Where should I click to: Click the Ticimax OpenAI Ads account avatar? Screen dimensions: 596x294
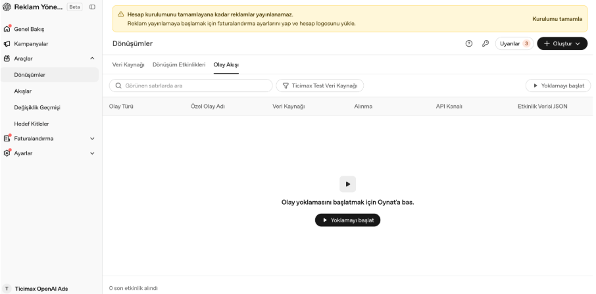point(7,289)
